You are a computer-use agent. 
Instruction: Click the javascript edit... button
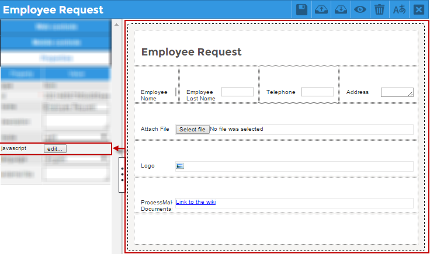click(x=56, y=148)
